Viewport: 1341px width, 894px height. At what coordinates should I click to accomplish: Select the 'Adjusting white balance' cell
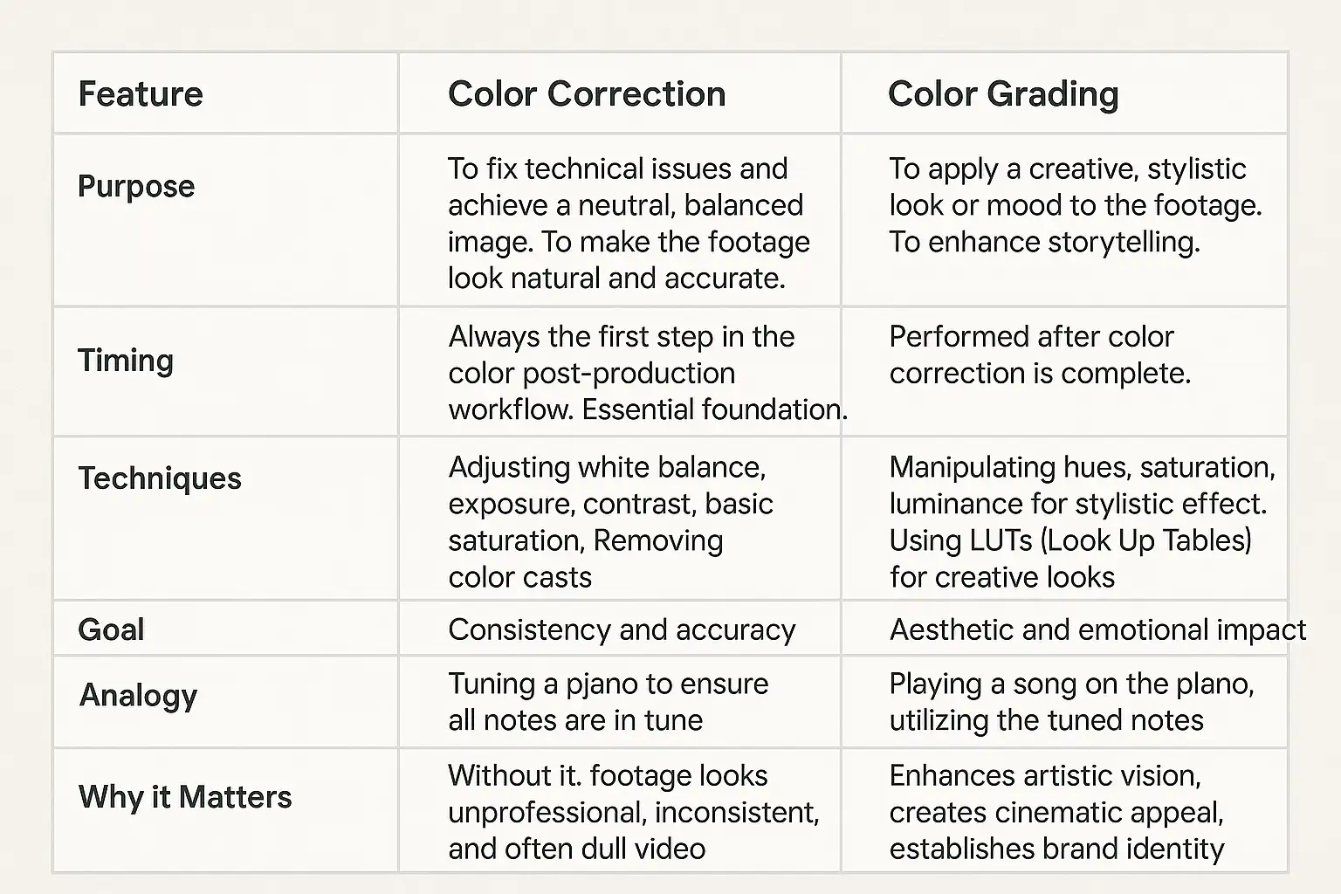(611, 522)
